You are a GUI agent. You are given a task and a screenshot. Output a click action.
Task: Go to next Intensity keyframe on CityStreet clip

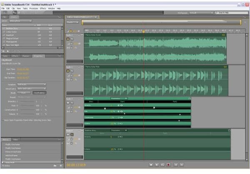tap(122, 105)
